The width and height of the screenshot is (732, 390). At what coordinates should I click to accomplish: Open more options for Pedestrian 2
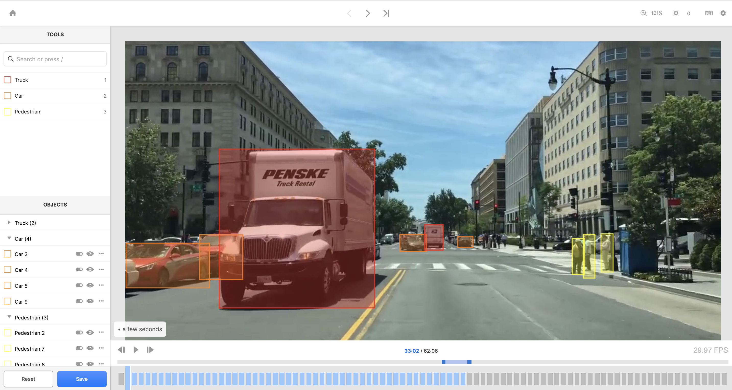pyautogui.click(x=101, y=332)
